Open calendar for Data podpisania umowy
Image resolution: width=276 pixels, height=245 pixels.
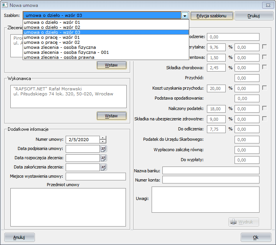104,149
